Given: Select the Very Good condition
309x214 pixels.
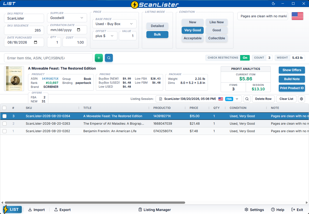Looking at the screenshot, I should 193,30.
